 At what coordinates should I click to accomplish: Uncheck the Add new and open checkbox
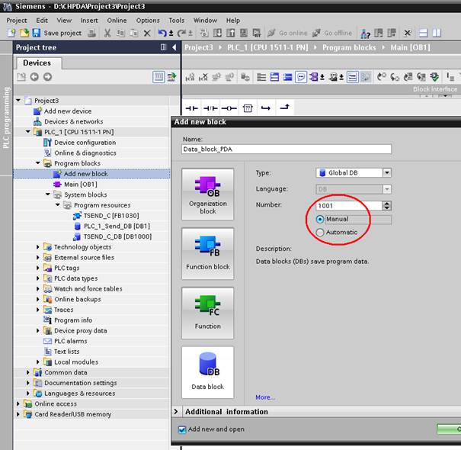pyautogui.click(x=182, y=429)
